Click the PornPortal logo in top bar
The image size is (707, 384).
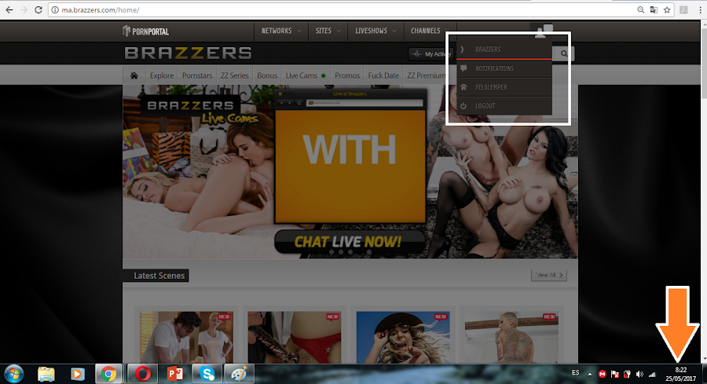145,31
